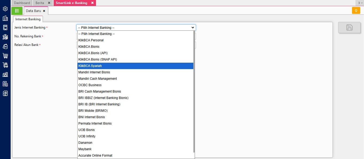Image resolution: width=364 pixels, height=159 pixels.
Task: Open the reports chart icon
Action: [5, 93]
